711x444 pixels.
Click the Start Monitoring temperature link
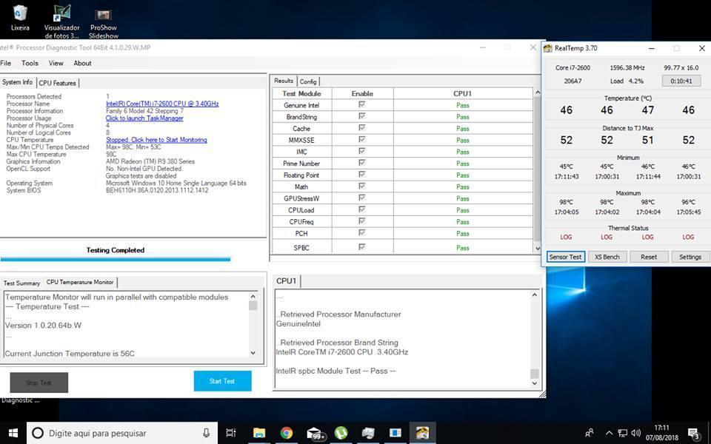[x=156, y=140]
